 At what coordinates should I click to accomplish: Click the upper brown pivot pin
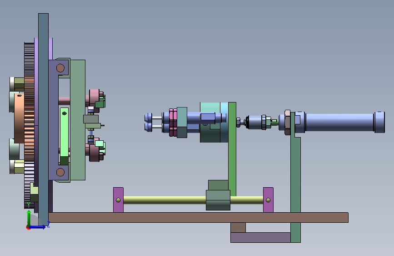[x=60, y=68]
